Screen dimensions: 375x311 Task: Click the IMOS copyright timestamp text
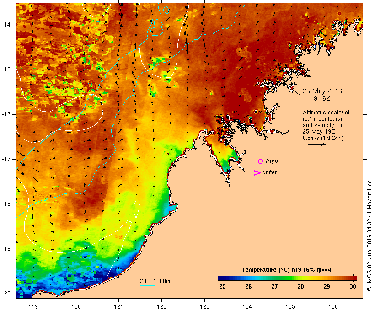369,236
